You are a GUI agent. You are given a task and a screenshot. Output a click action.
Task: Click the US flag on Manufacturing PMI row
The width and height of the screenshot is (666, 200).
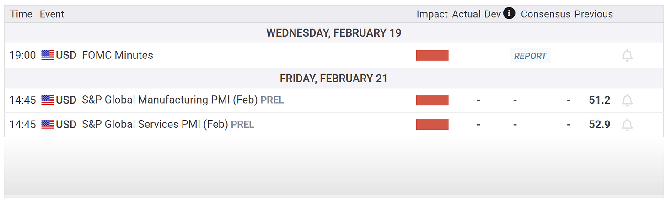tap(48, 100)
